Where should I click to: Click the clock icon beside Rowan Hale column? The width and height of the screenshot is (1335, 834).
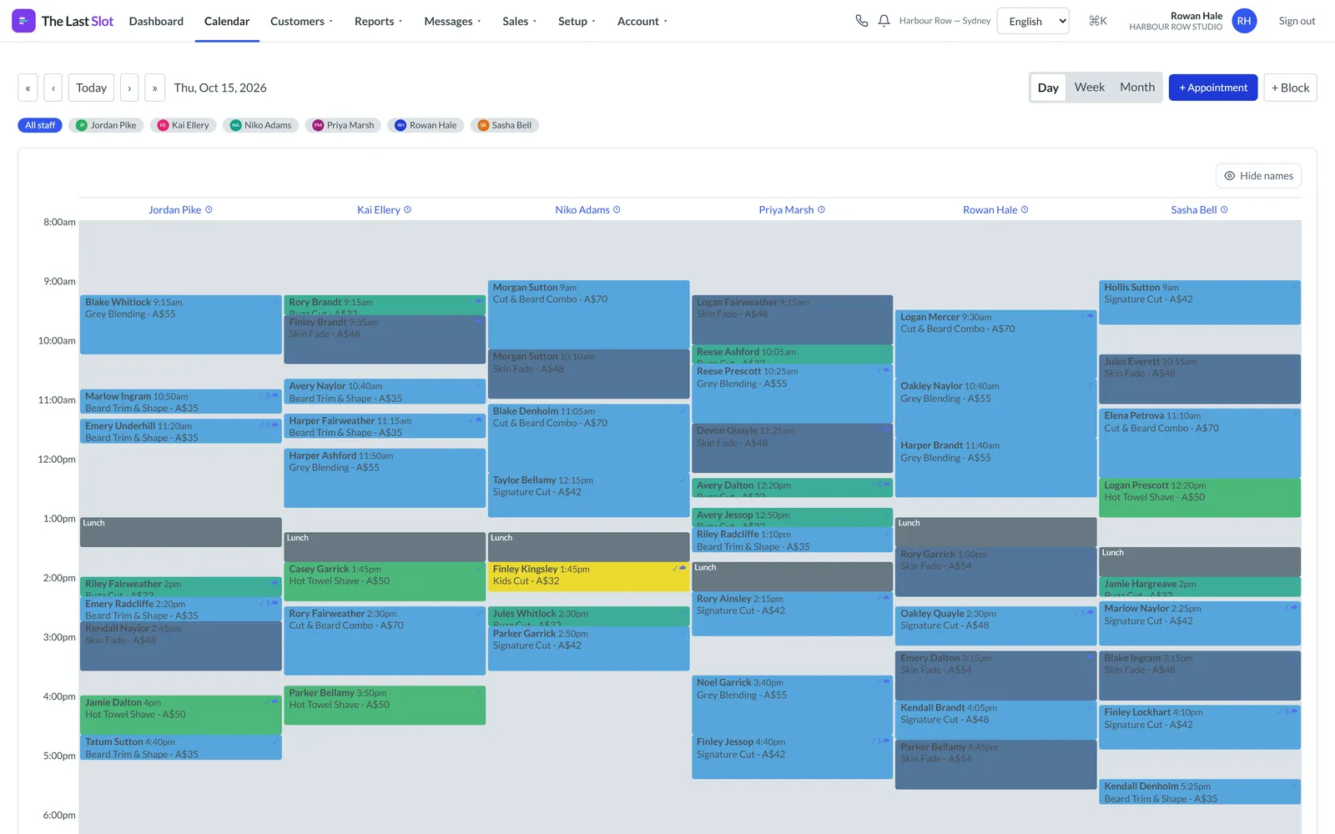pos(1025,210)
